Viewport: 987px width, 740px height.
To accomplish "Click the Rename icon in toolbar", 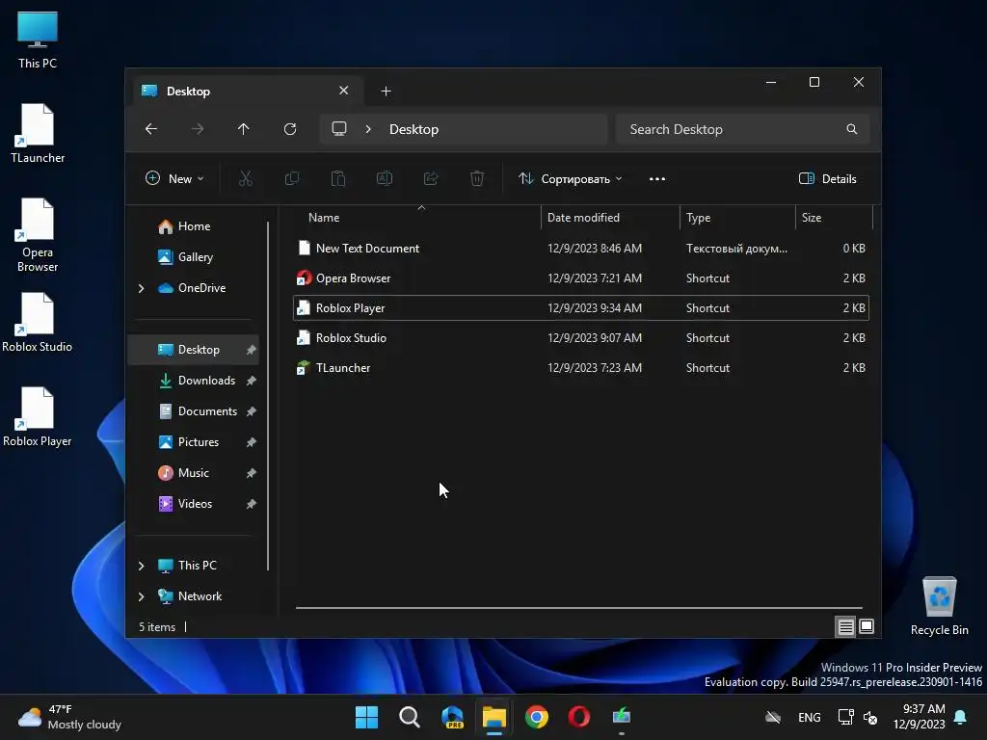I will 385,178.
